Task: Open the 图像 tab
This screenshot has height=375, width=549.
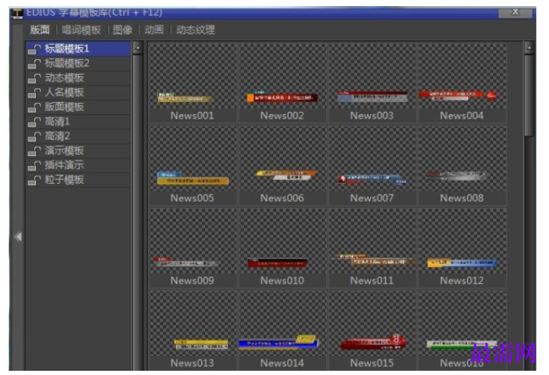Action: coord(123,30)
